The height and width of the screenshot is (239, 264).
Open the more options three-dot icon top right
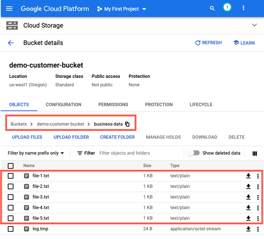(x=243, y=8)
